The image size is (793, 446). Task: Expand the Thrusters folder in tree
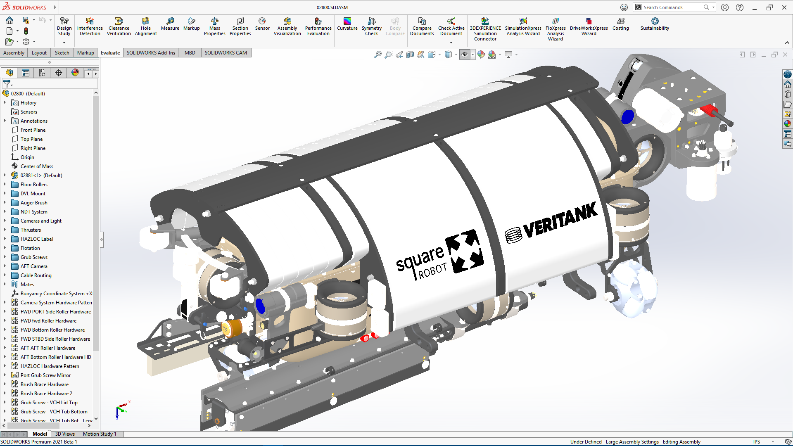pos(5,230)
